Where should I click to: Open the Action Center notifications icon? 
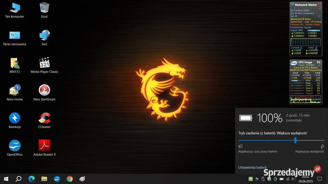click(319, 179)
